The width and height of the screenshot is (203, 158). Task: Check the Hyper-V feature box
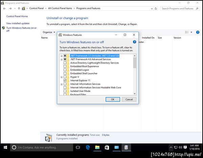[65, 77]
